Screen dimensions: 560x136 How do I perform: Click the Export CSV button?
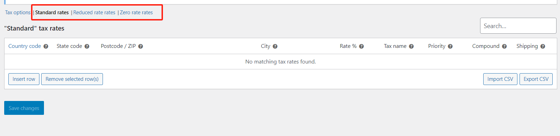[x=536, y=79]
